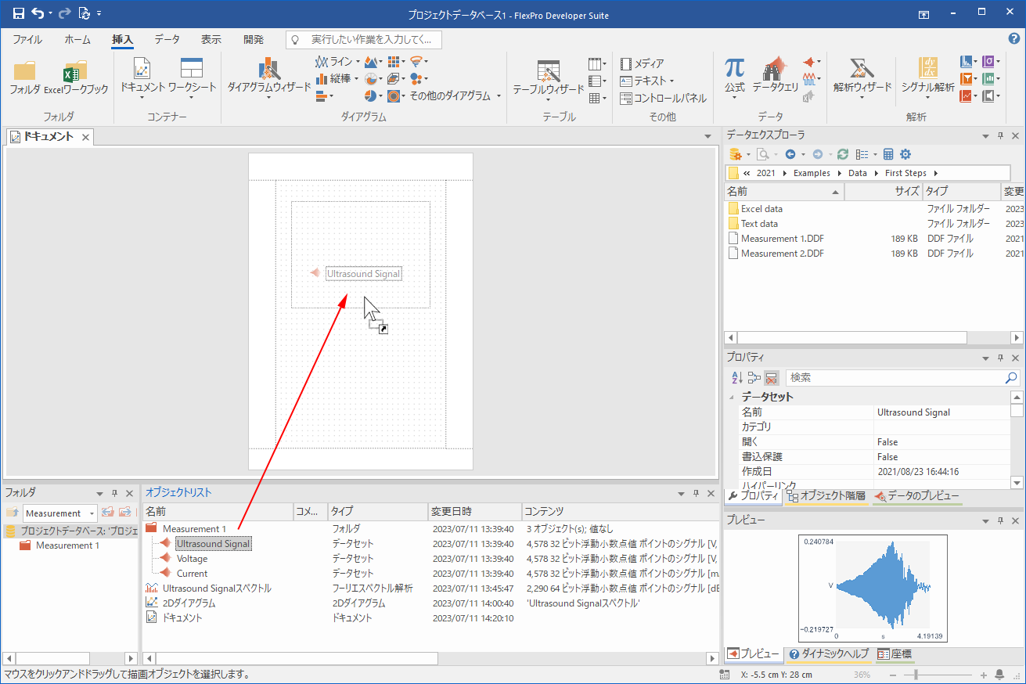
Task: Toggle the categorized view in プロパティ
Action: (754, 377)
